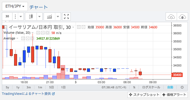Expand the interval options dropdown arrow
The width and height of the screenshot is (190, 100).
21,16
